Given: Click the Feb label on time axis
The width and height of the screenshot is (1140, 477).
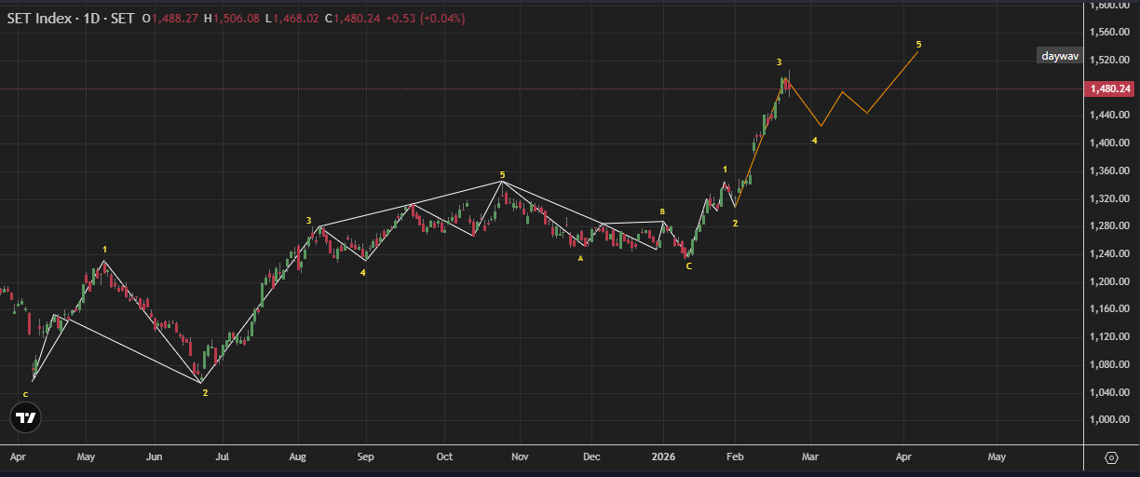Looking at the screenshot, I should pyautogui.click(x=735, y=457).
